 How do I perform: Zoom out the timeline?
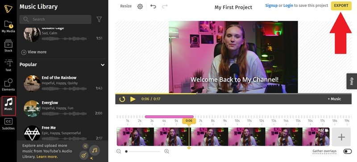click(x=119, y=151)
